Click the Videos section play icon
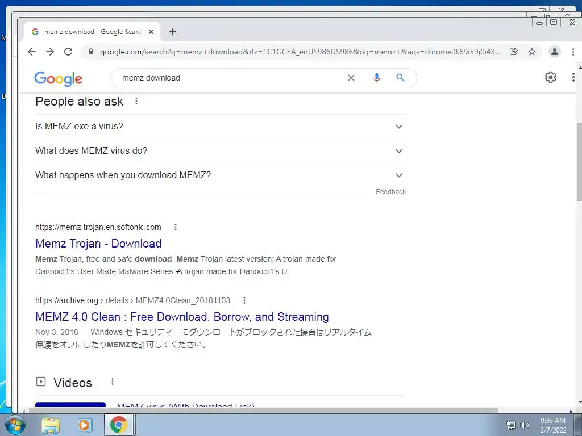Image resolution: width=582 pixels, height=436 pixels. (41, 381)
